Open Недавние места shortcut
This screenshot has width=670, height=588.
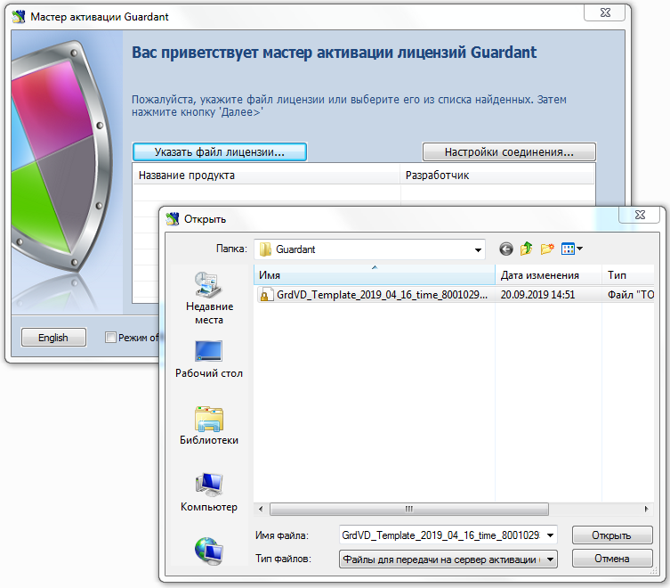204,298
